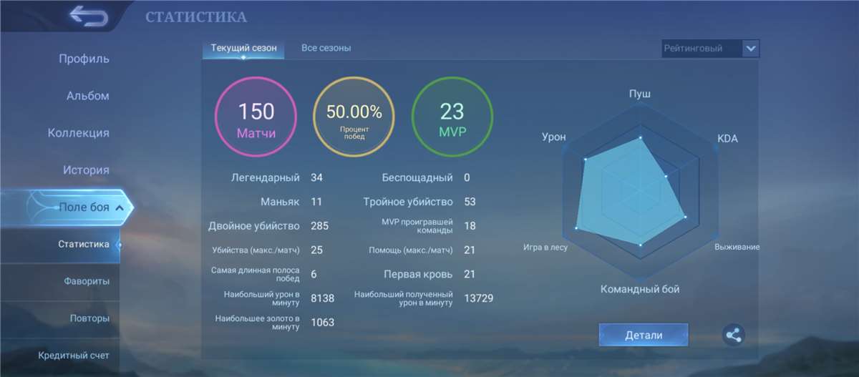The height and width of the screenshot is (377, 859).
Task: Click the Детали button
Action: coord(644,335)
